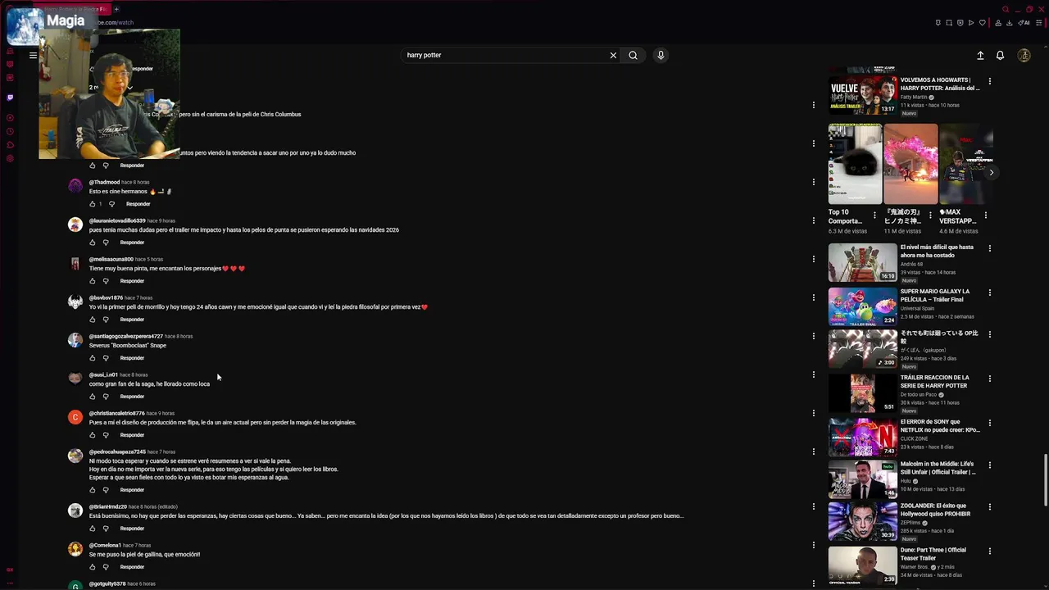Activate voice search microphone icon
This screenshot has height=590, width=1049.
[661, 55]
